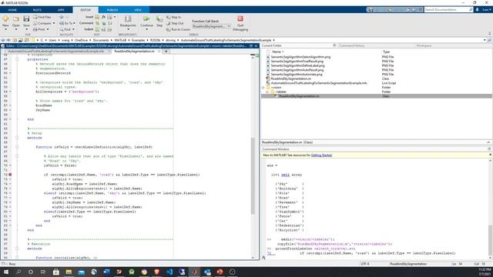Click Run to Cursor
The width and height of the screenshot is (493, 277).
[x=178, y=29]
